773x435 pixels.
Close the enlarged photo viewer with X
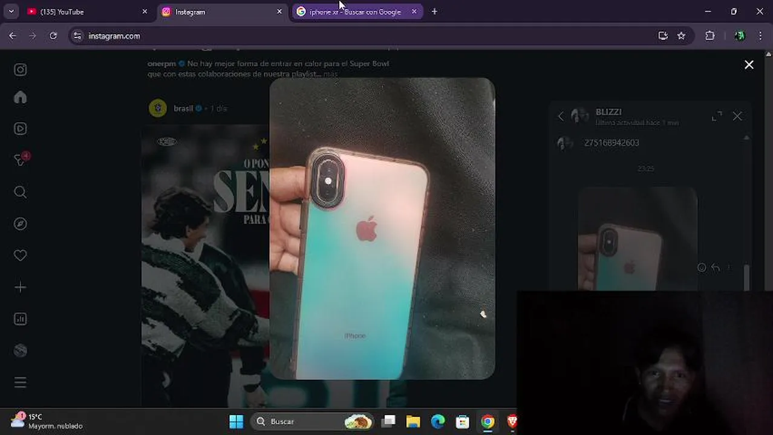749,65
